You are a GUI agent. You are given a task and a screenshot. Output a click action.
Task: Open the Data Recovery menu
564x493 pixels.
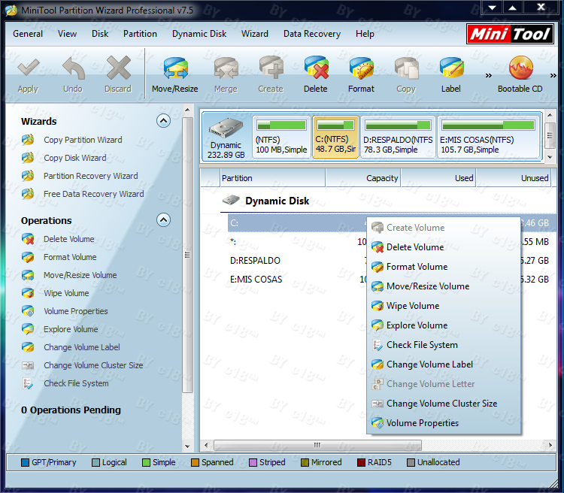point(312,34)
